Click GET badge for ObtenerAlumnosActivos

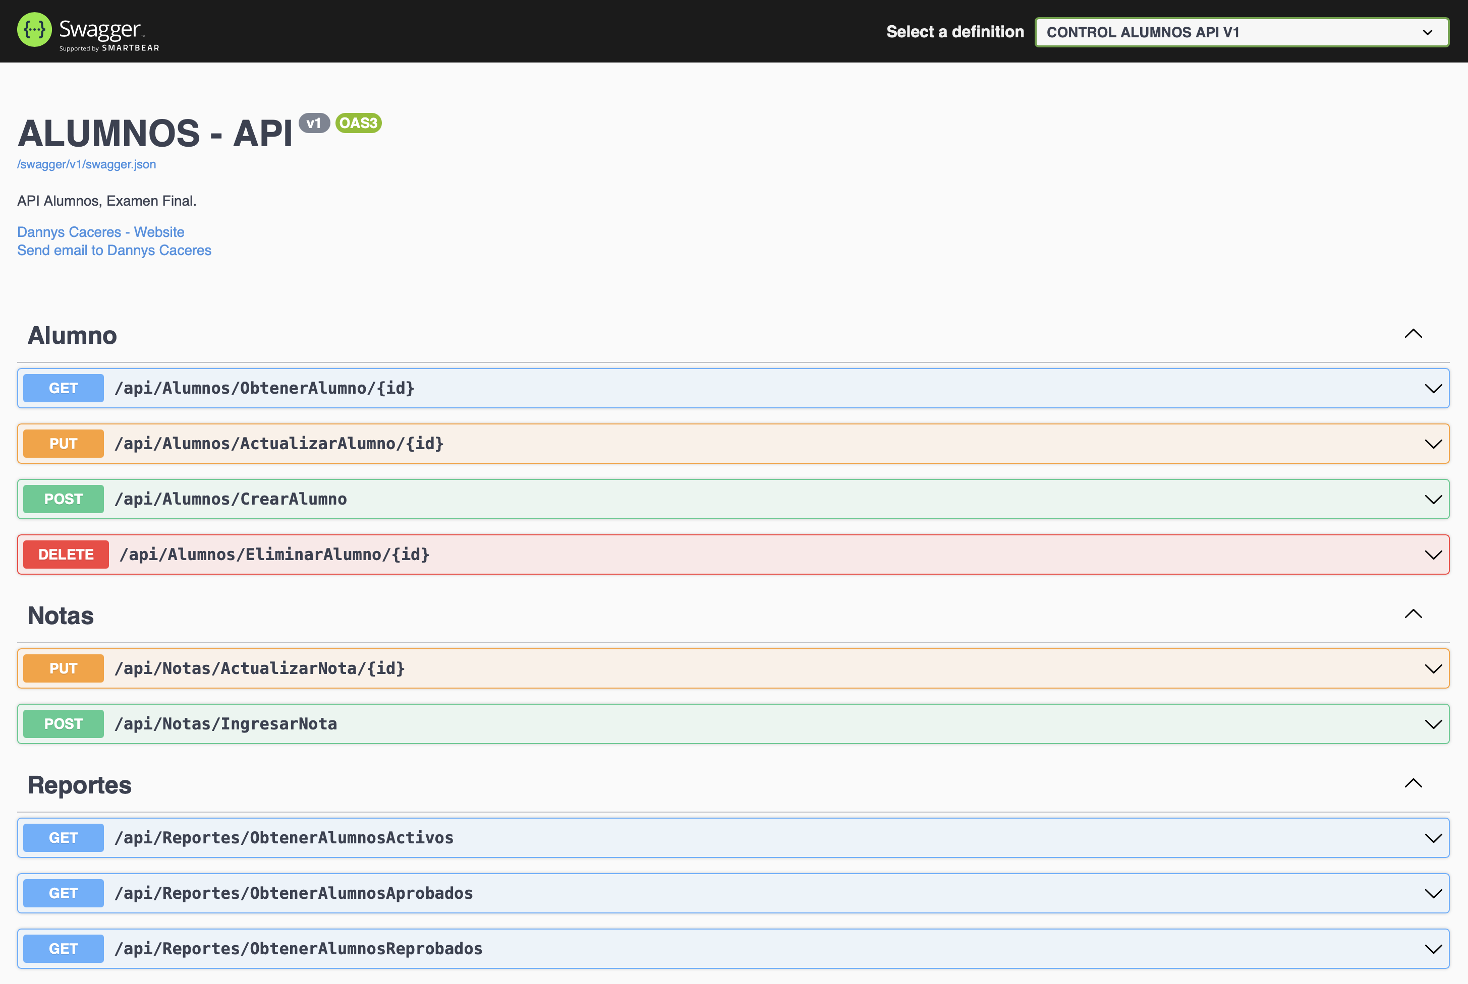tap(64, 838)
